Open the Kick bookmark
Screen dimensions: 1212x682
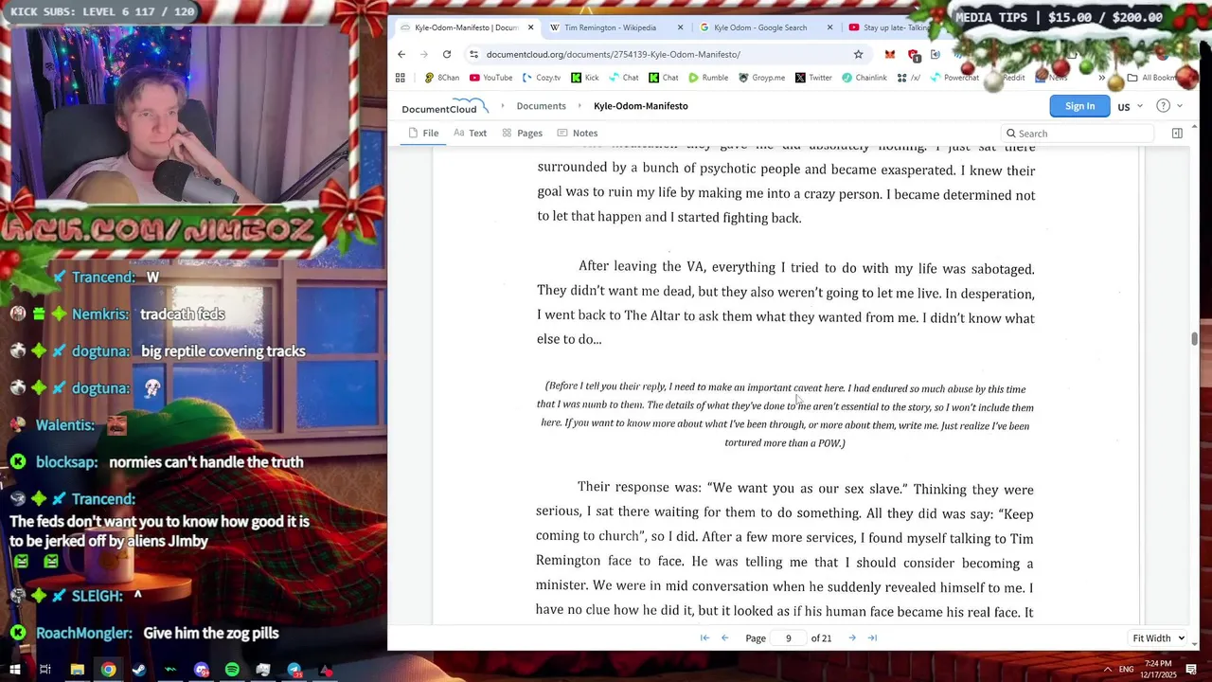pyautogui.click(x=585, y=78)
